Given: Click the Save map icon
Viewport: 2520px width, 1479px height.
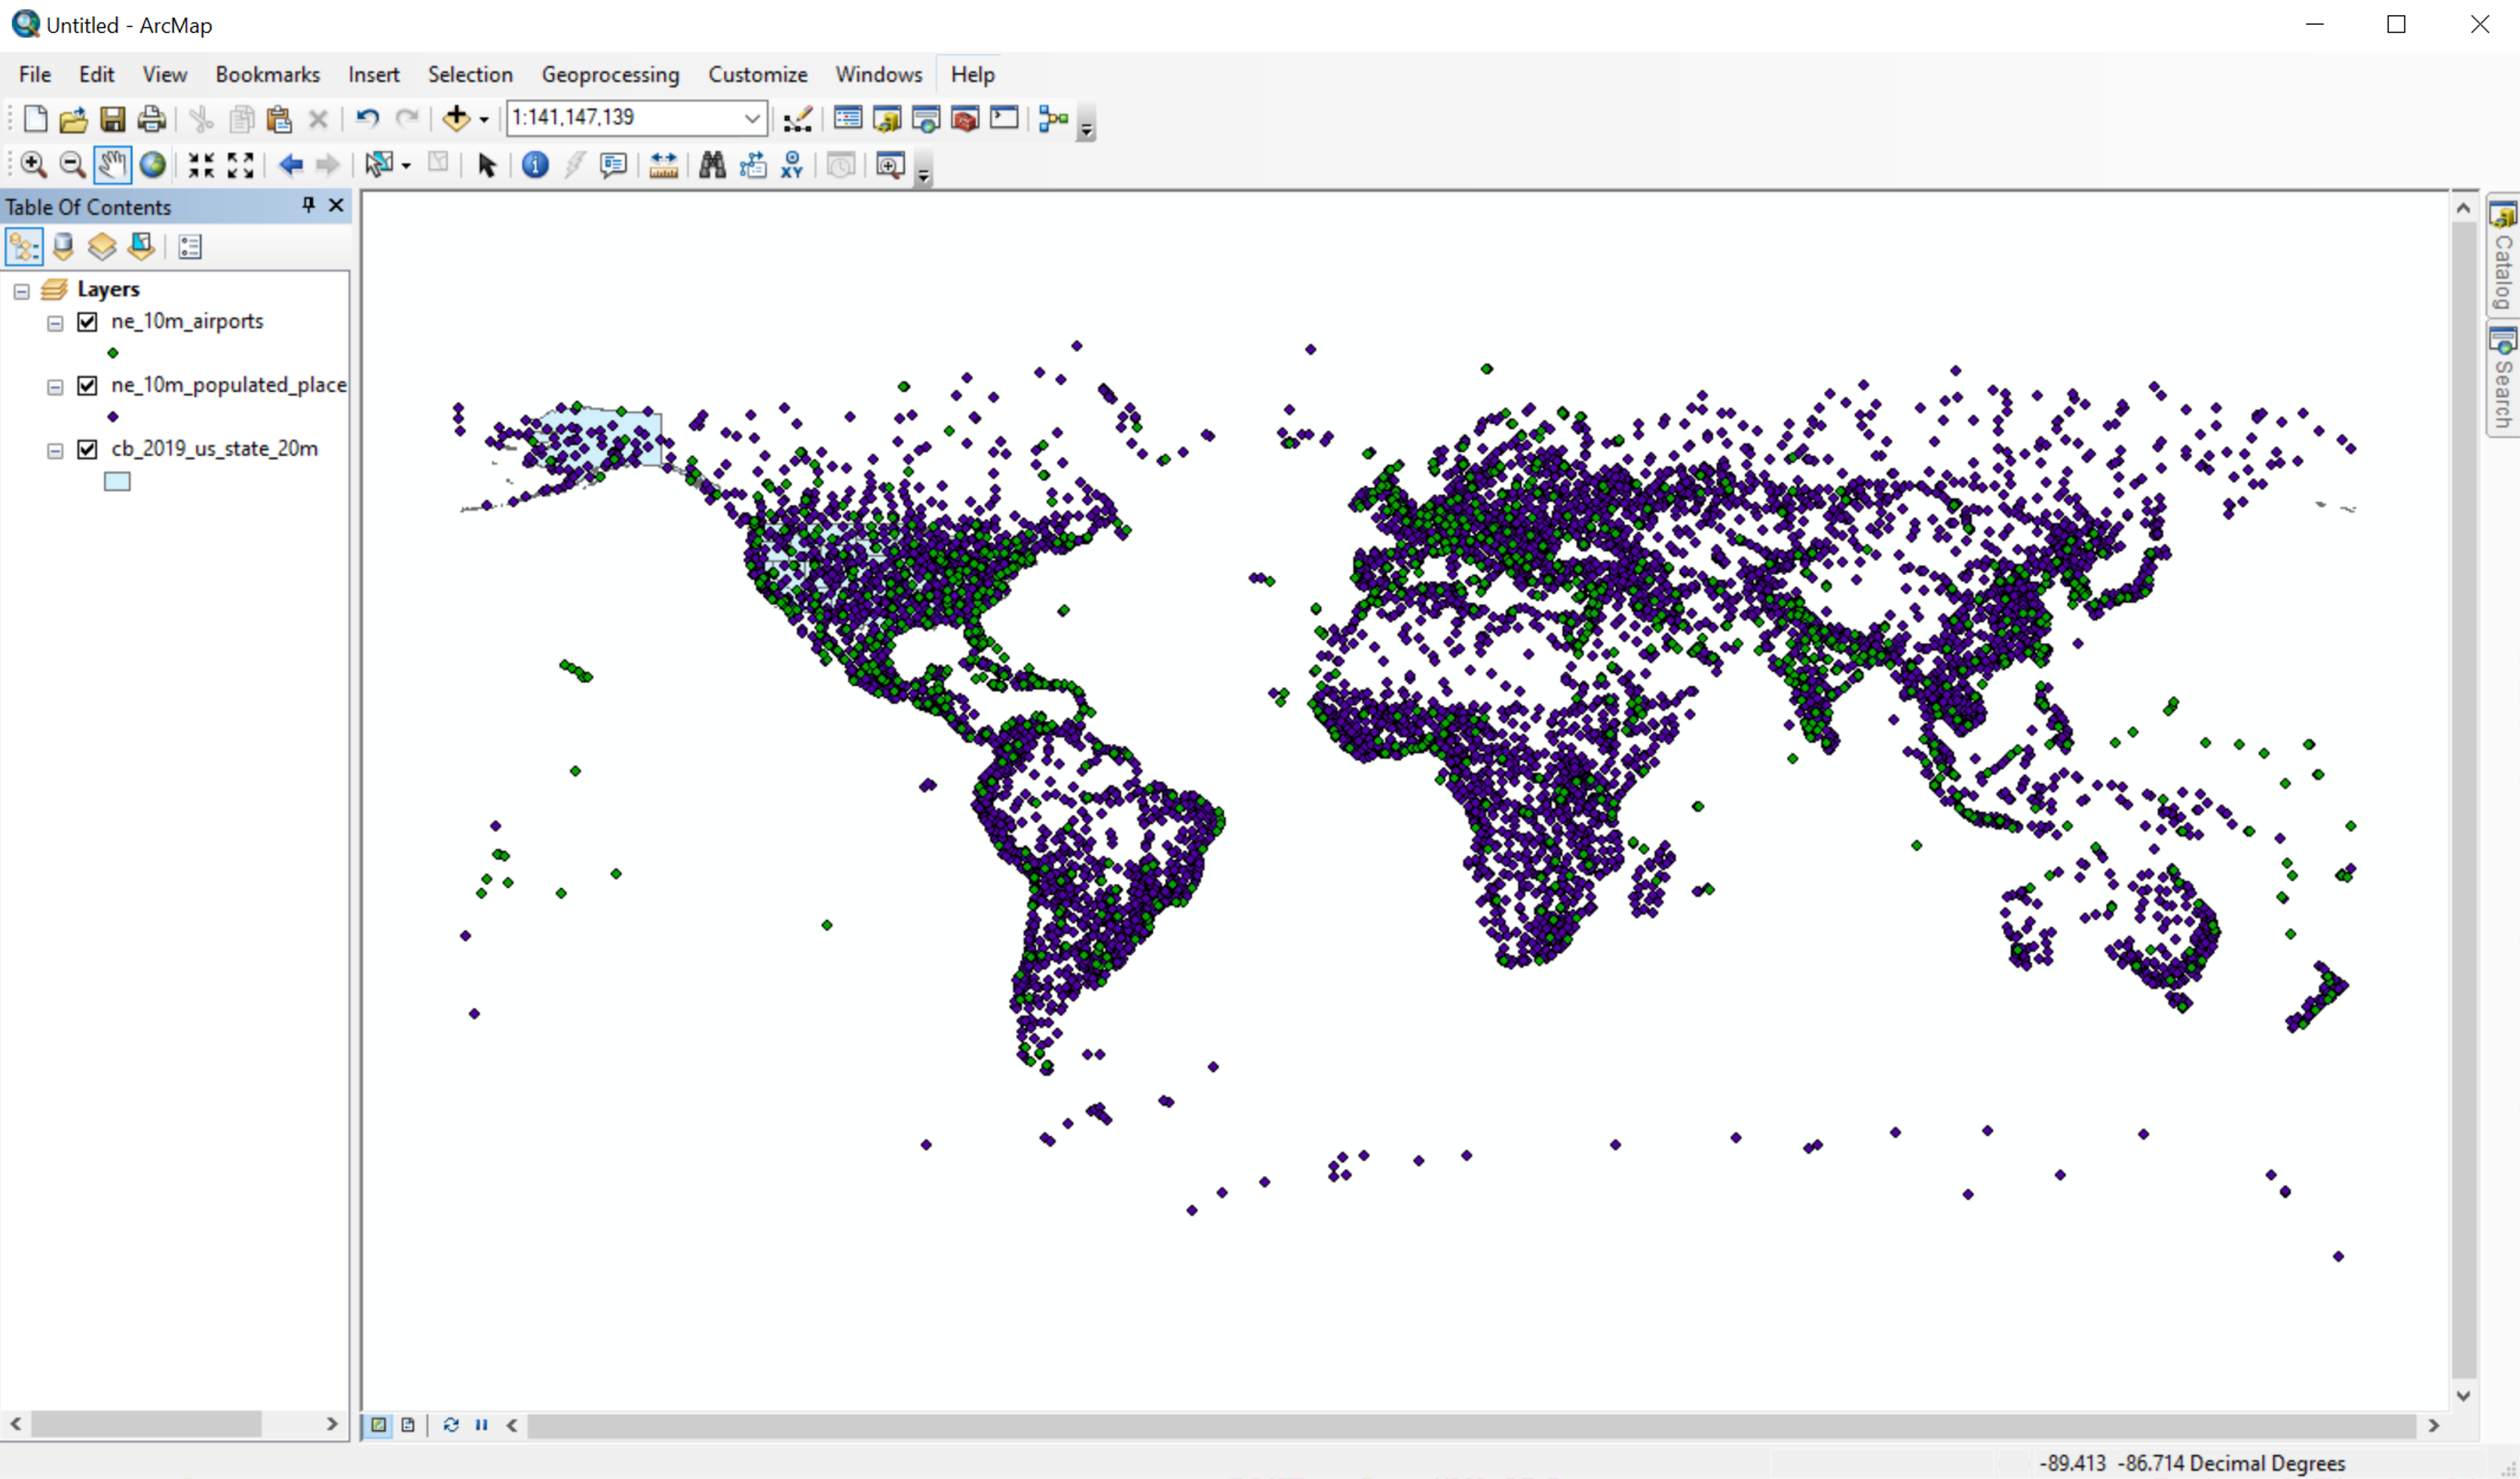Looking at the screenshot, I should pos(112,119).
